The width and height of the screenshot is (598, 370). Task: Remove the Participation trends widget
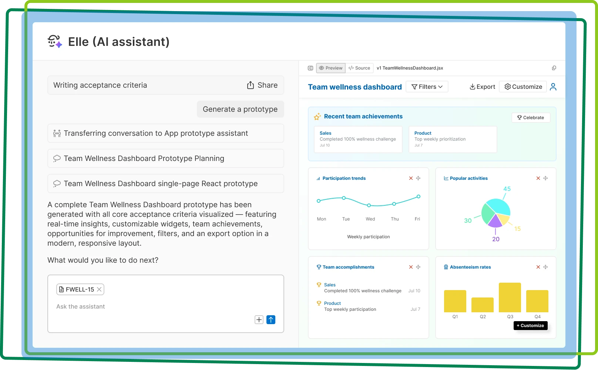click(x=411, y=178)
